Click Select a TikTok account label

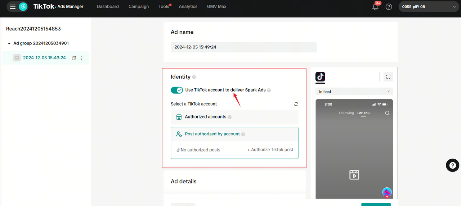194,104
